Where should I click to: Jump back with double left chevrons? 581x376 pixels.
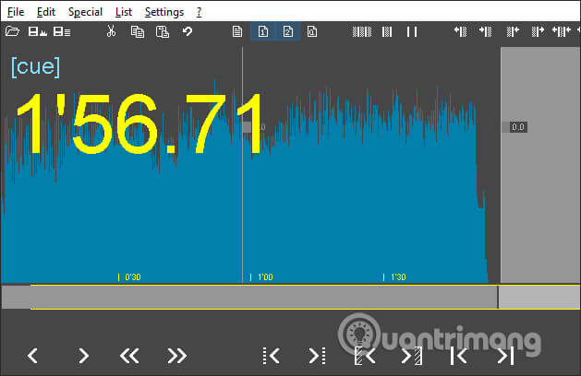click(x=129, y=356)
